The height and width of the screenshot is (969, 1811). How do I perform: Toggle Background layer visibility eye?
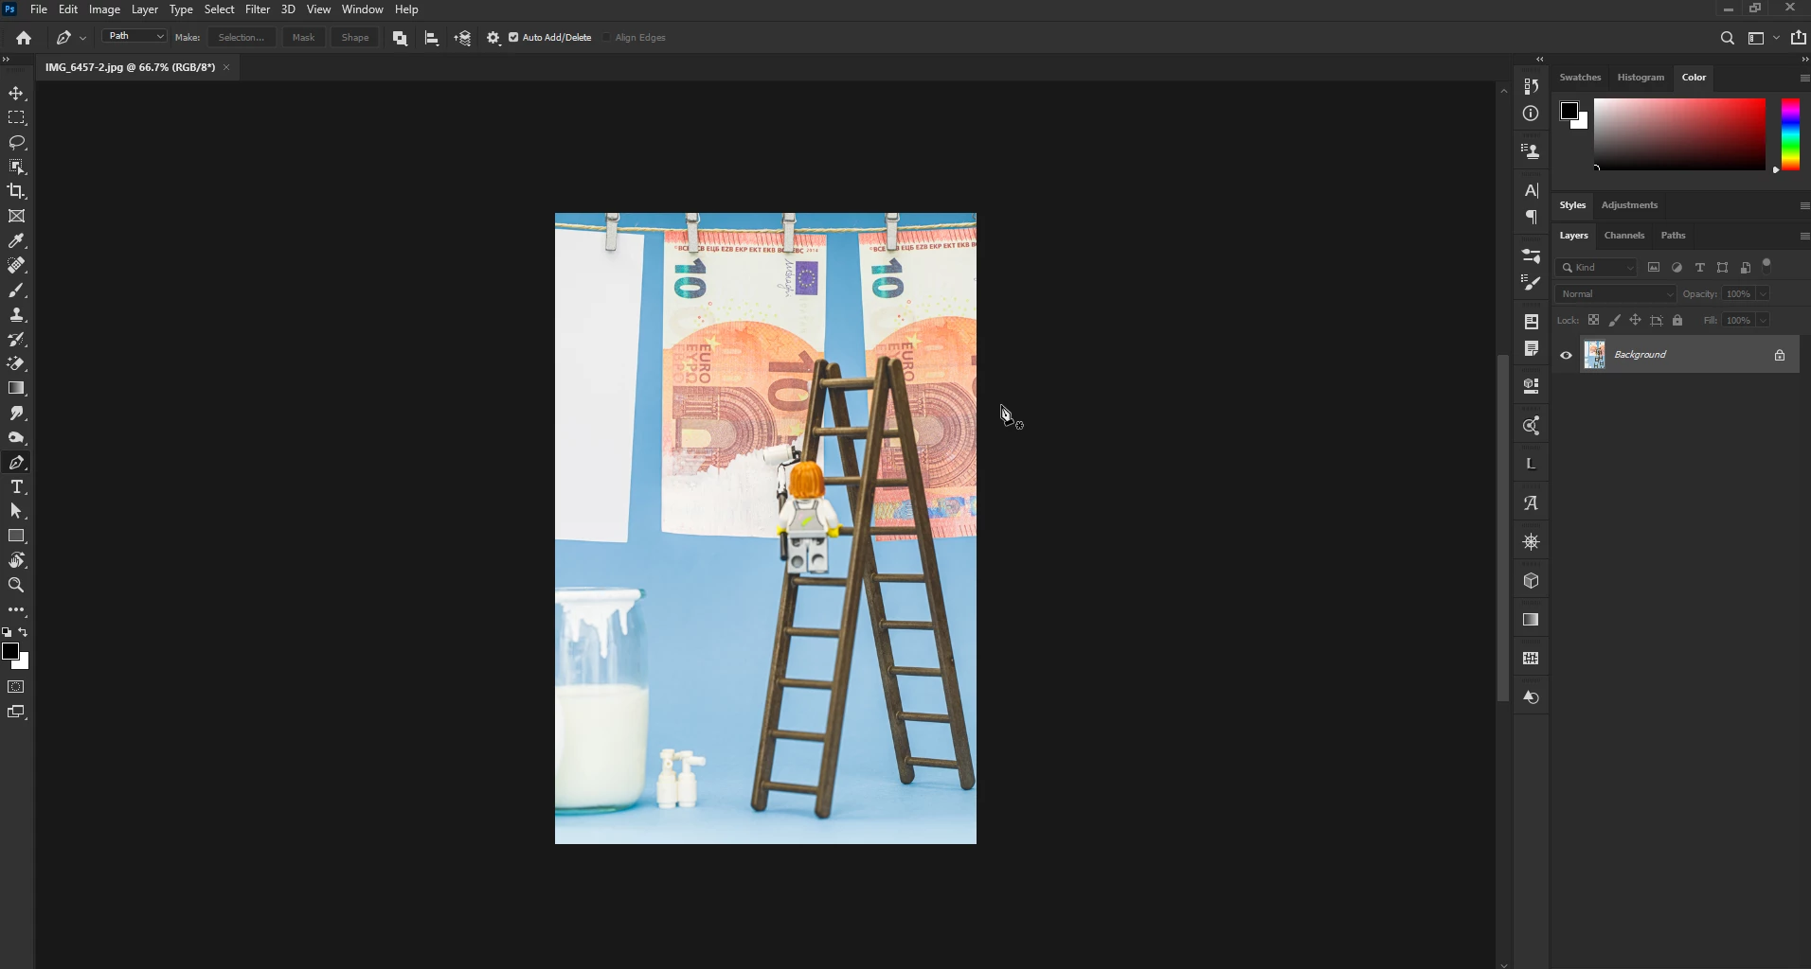[x=1566, y=355]
